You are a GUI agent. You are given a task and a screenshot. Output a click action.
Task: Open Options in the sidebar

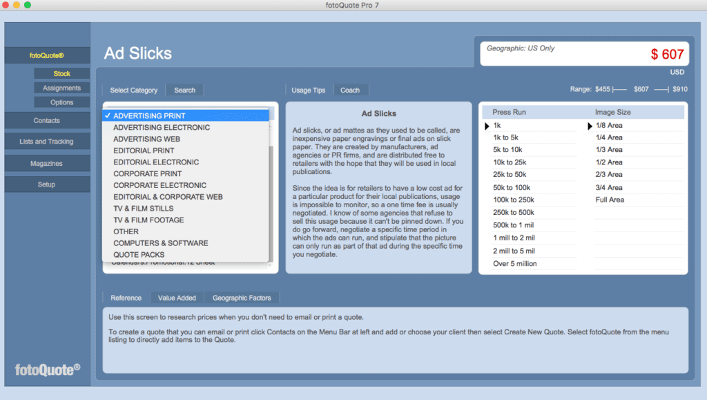pos(61,102)
